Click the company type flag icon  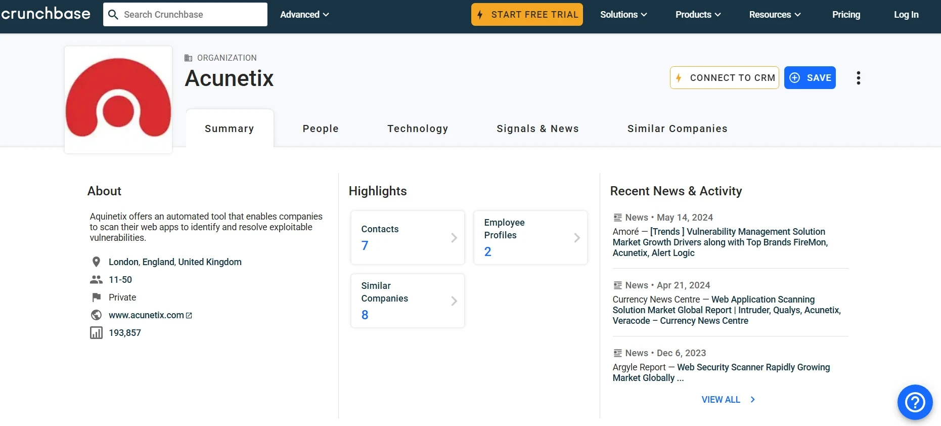coord(96,297)
